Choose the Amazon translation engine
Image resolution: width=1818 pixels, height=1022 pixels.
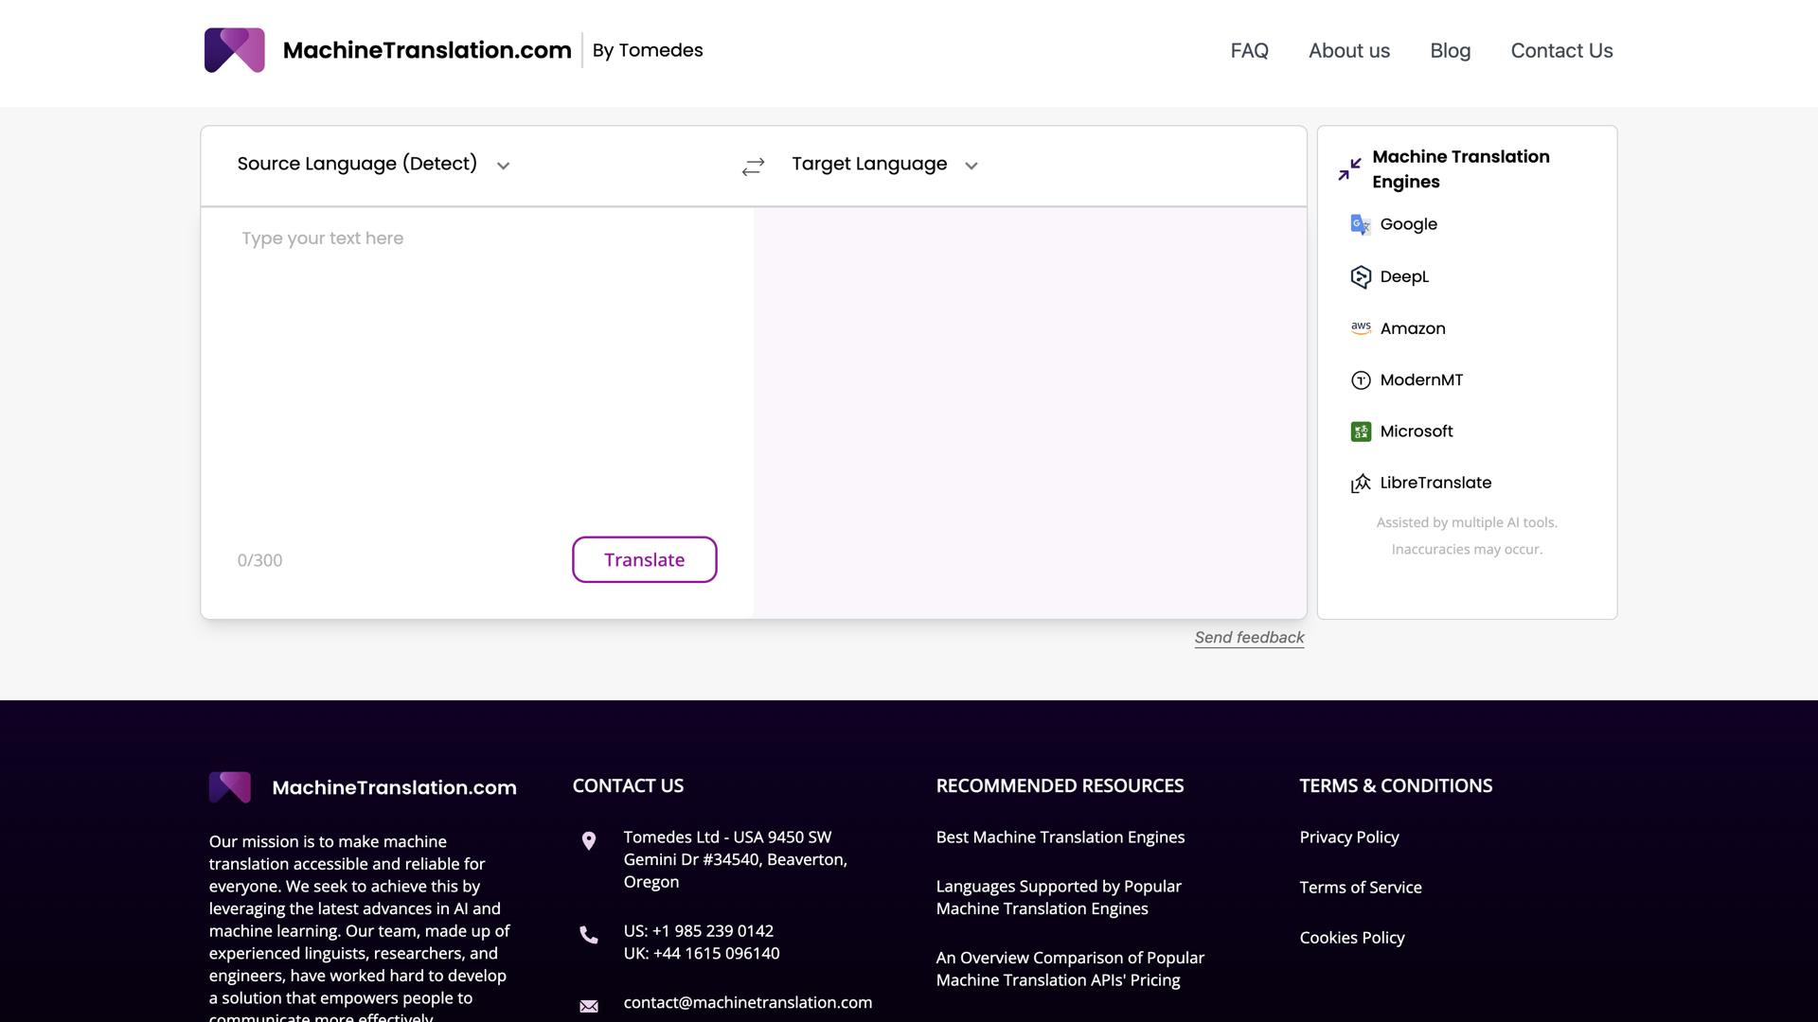[1361, 328]
